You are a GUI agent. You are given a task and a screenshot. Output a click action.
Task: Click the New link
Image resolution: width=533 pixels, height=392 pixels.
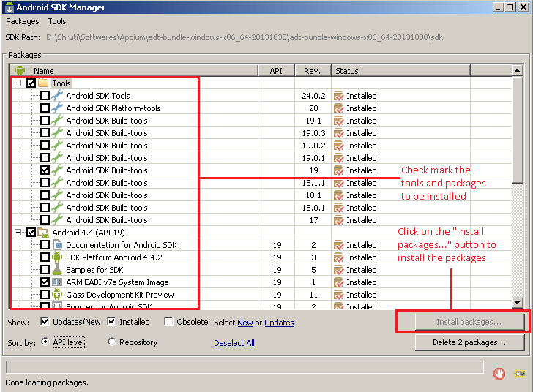coord(245,323)
